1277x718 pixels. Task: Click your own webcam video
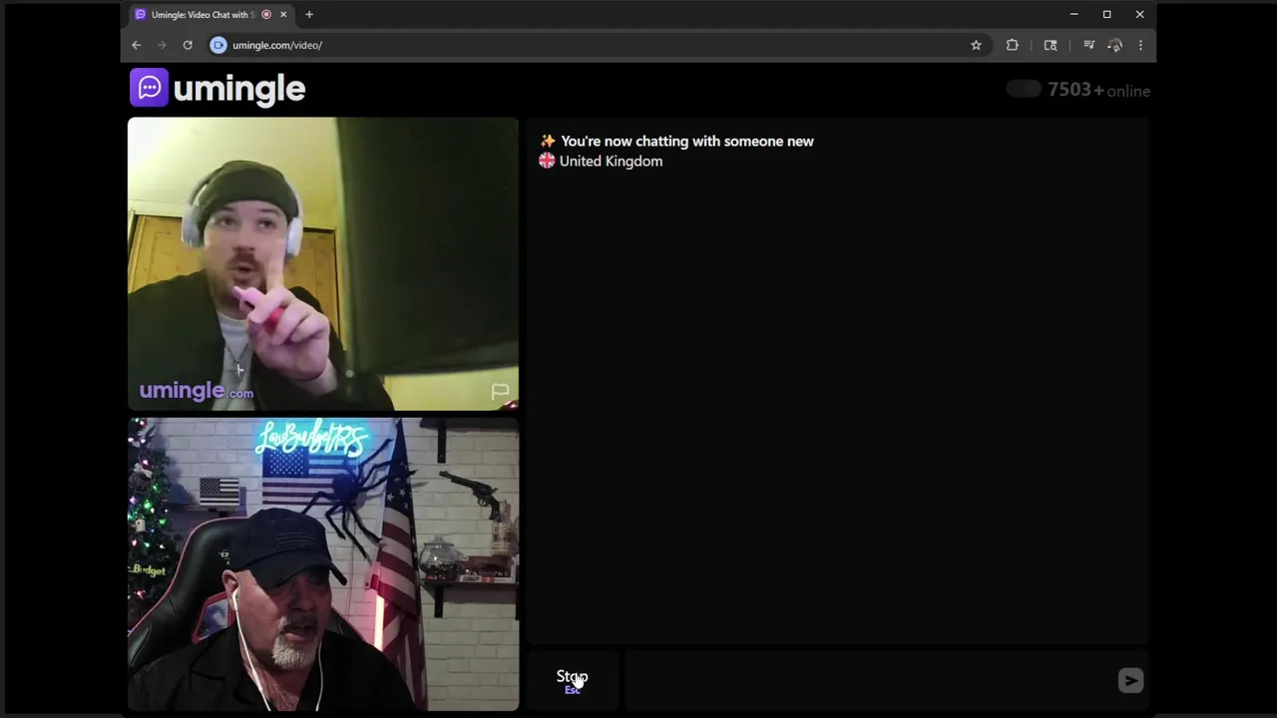point(323,564)
